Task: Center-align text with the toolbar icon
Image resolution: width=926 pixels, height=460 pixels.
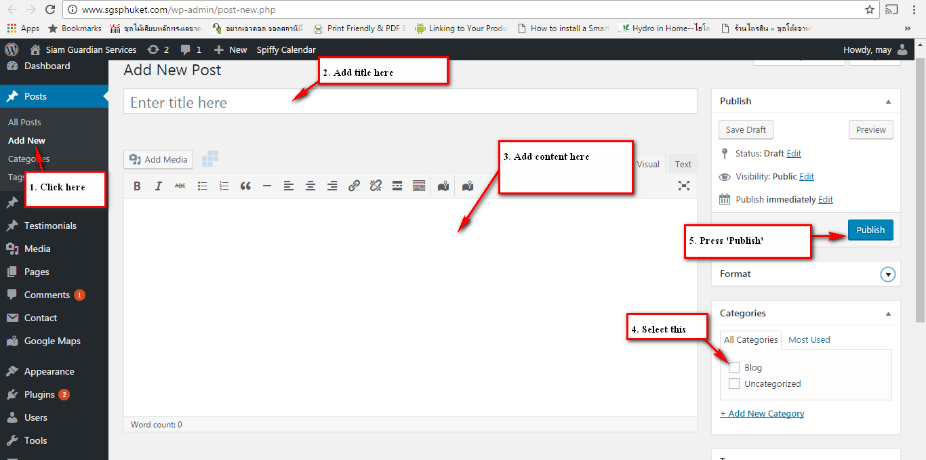Action: (x=310, y=186)
